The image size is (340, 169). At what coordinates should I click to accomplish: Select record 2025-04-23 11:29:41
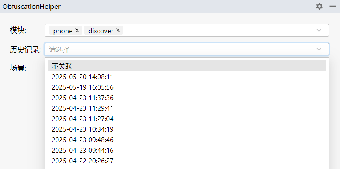point(82,108)
